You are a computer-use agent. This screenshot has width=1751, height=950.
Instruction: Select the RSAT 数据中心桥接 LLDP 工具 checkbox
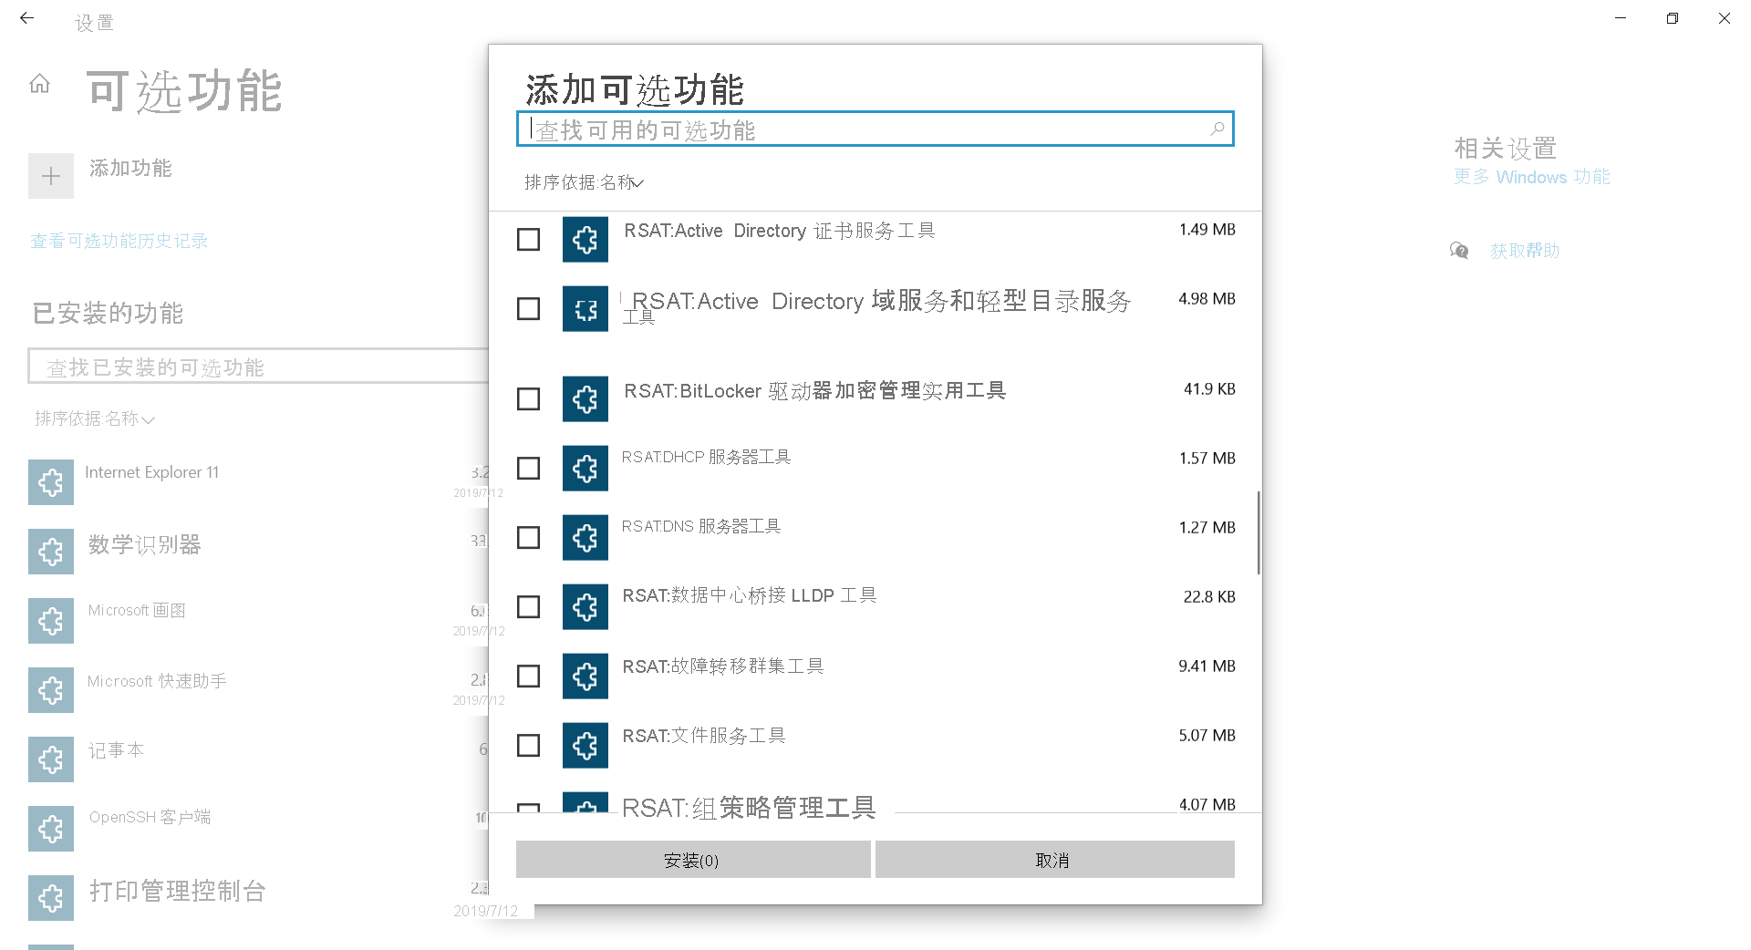[x=528, y=607]
